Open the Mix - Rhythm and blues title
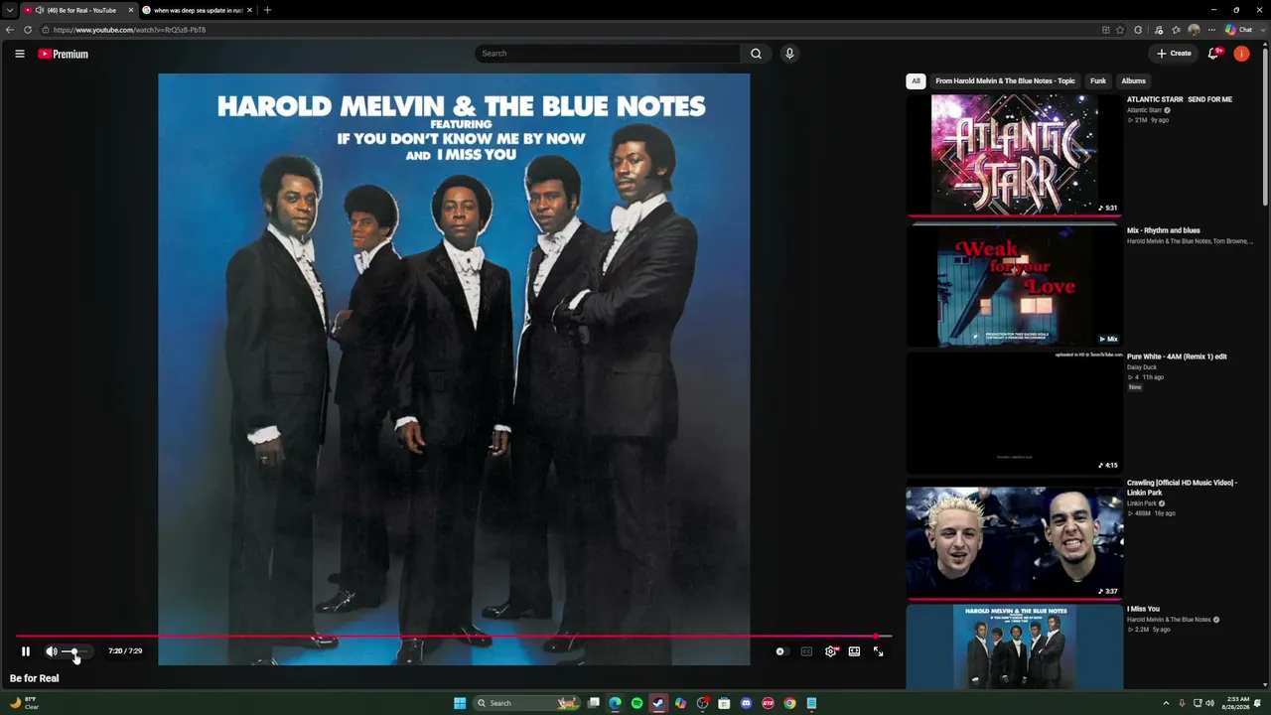Viewport: 1271px width, 715px height. (x=1164, y=230)
